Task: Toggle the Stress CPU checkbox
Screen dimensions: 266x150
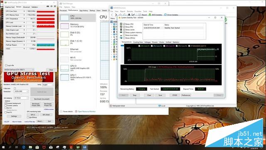Action: 124,24
